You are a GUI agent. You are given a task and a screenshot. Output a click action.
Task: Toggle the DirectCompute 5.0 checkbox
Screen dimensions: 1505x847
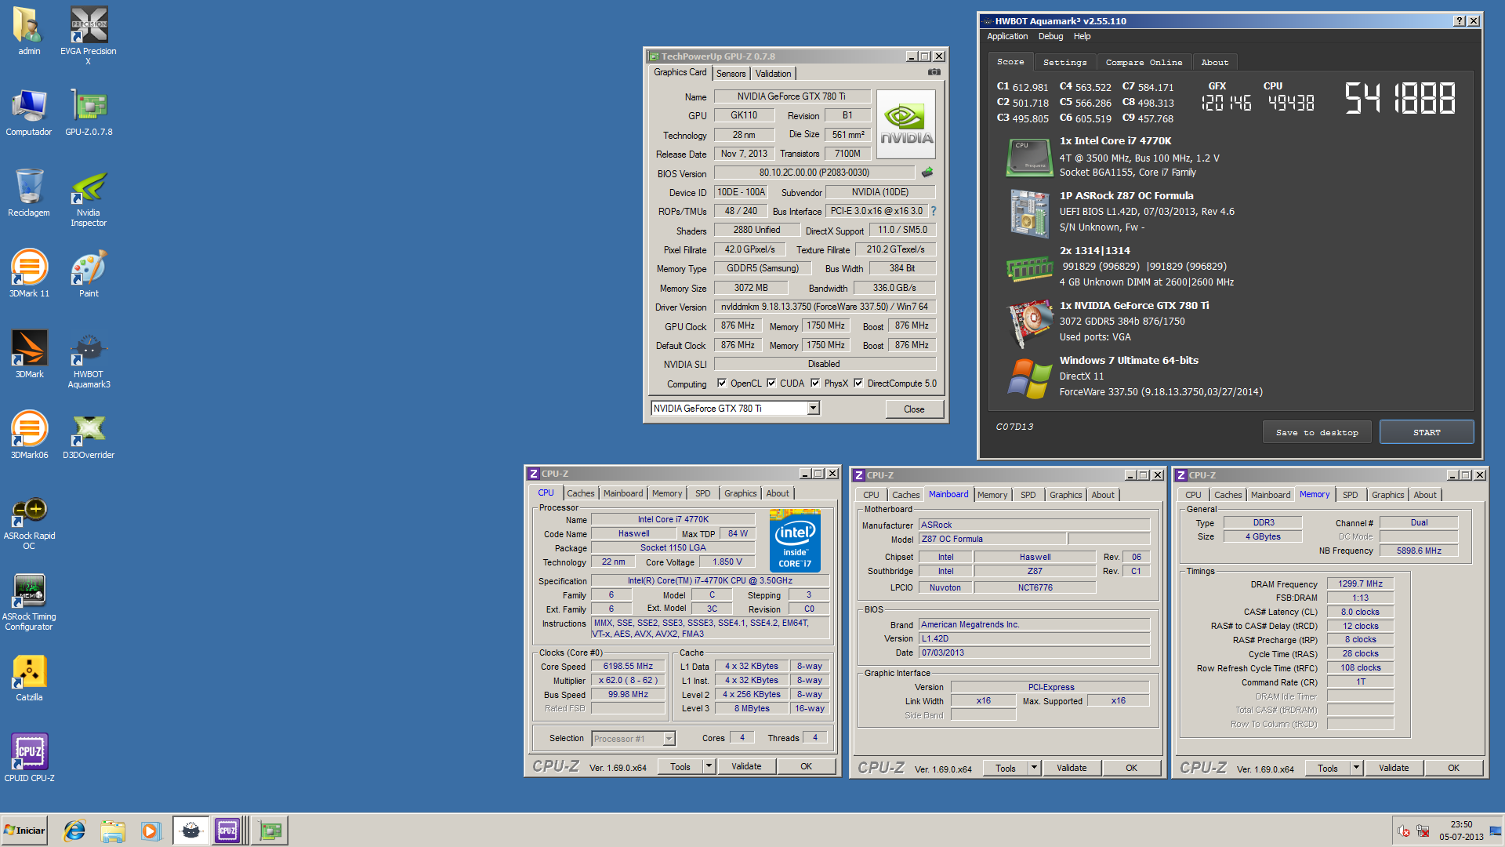(858, 384)
